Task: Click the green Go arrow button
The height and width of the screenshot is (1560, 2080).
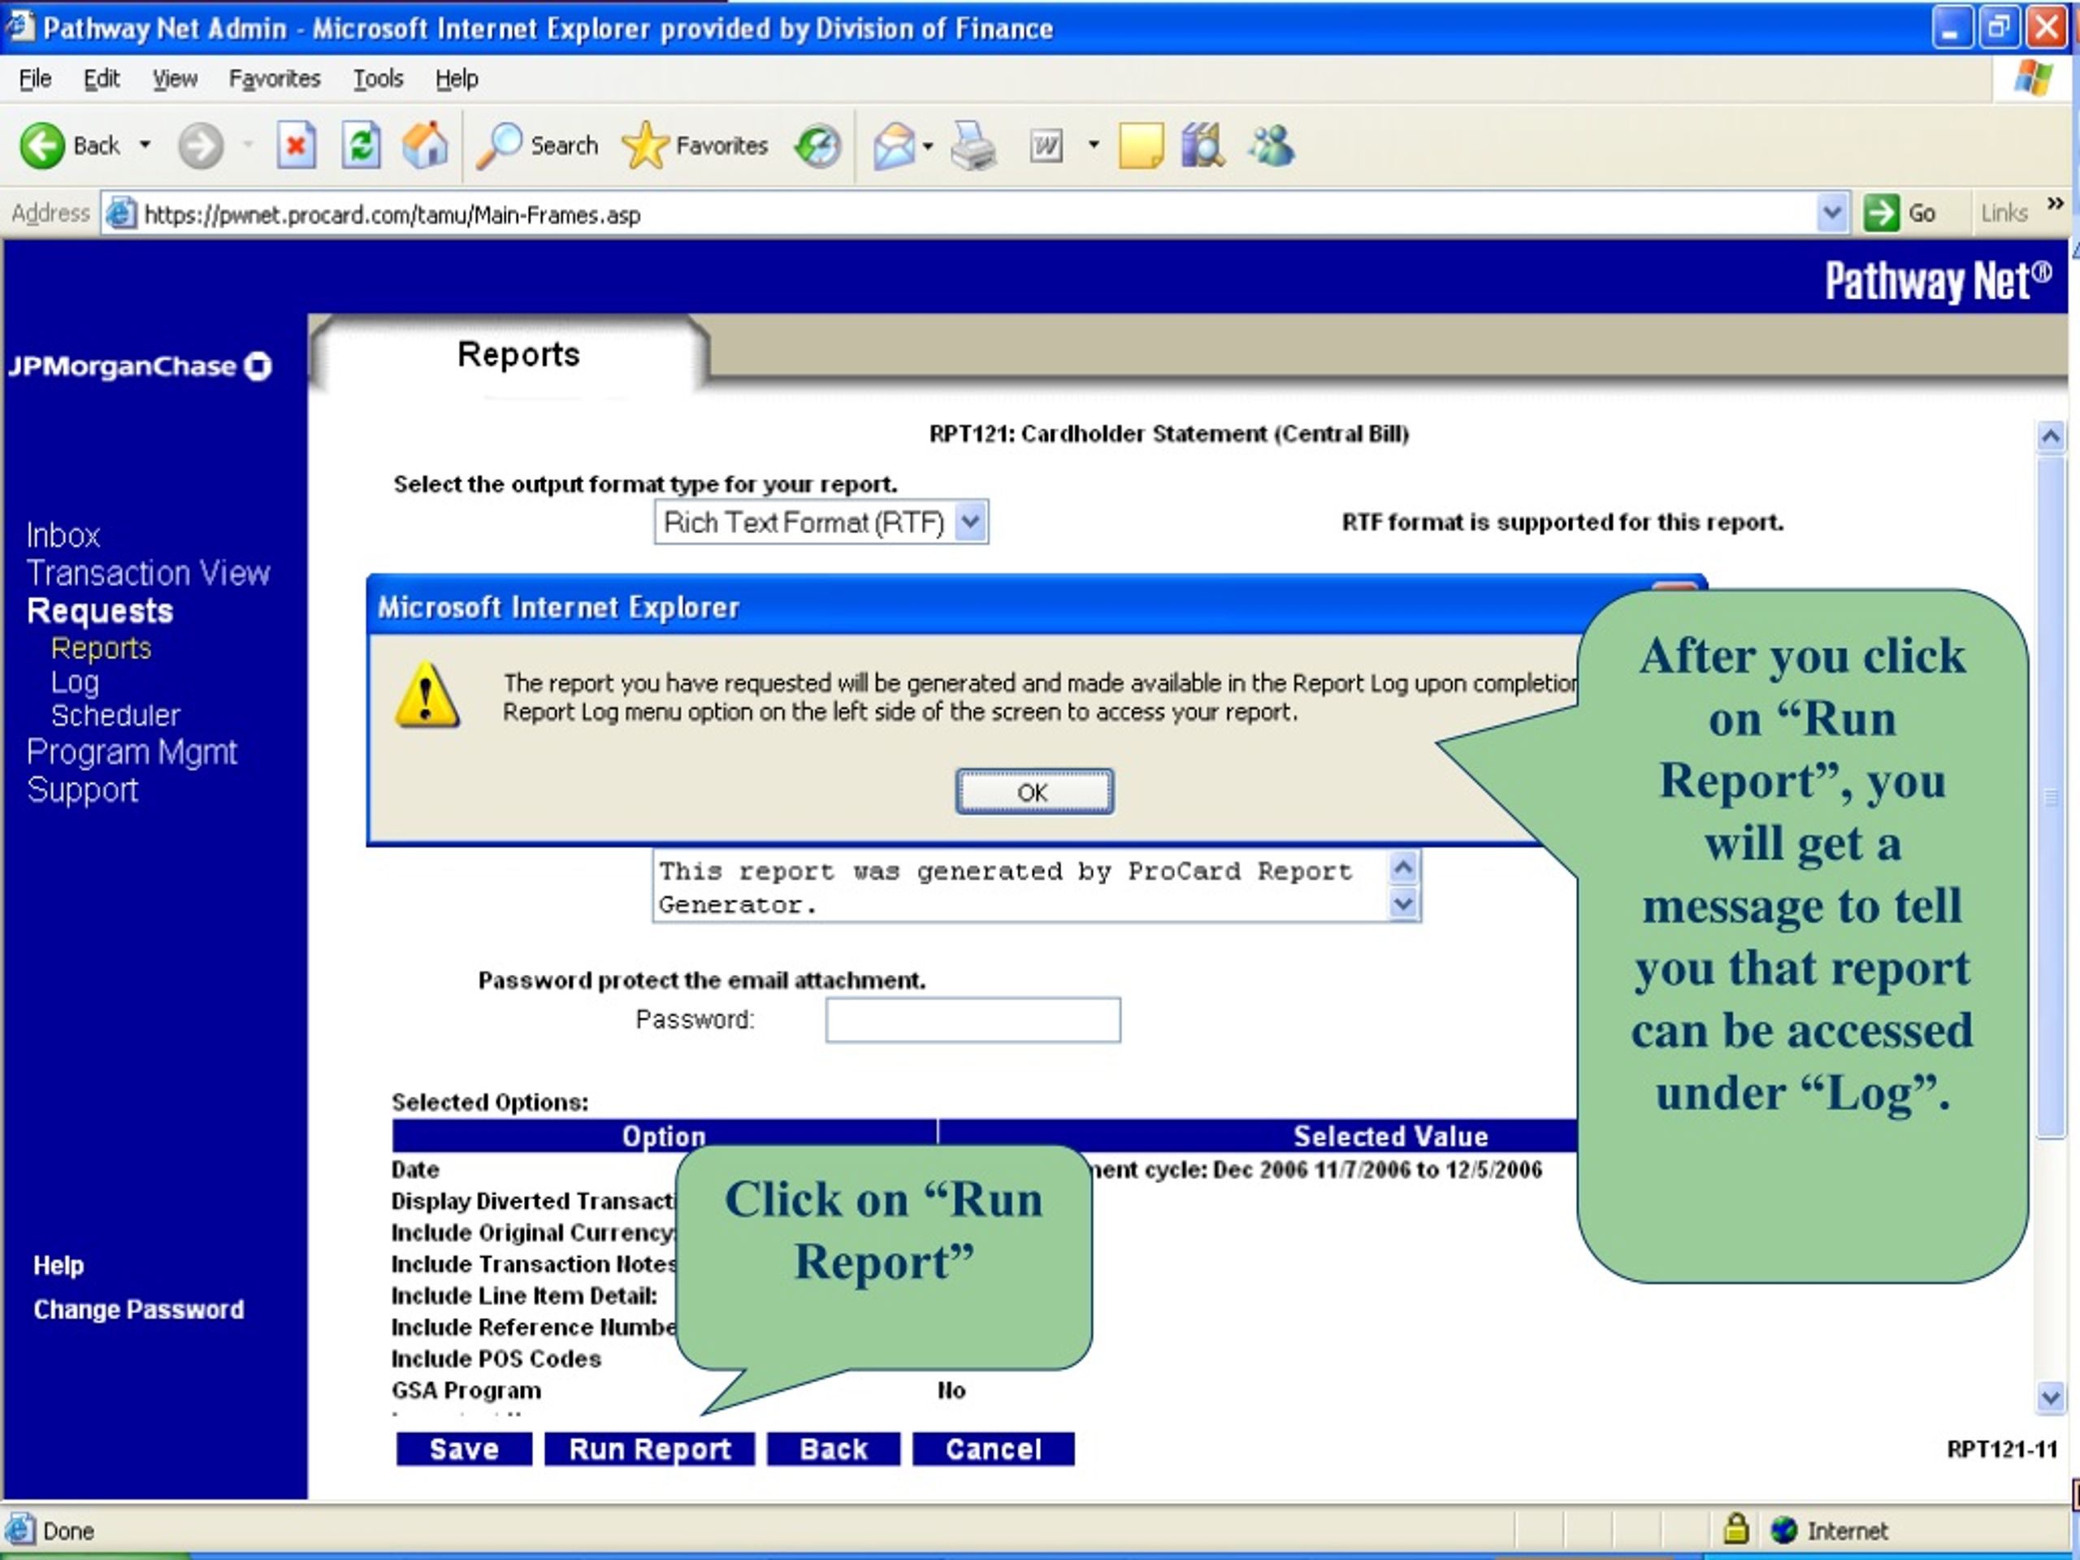Action: pyautogui.click(x=1881, y=214)
